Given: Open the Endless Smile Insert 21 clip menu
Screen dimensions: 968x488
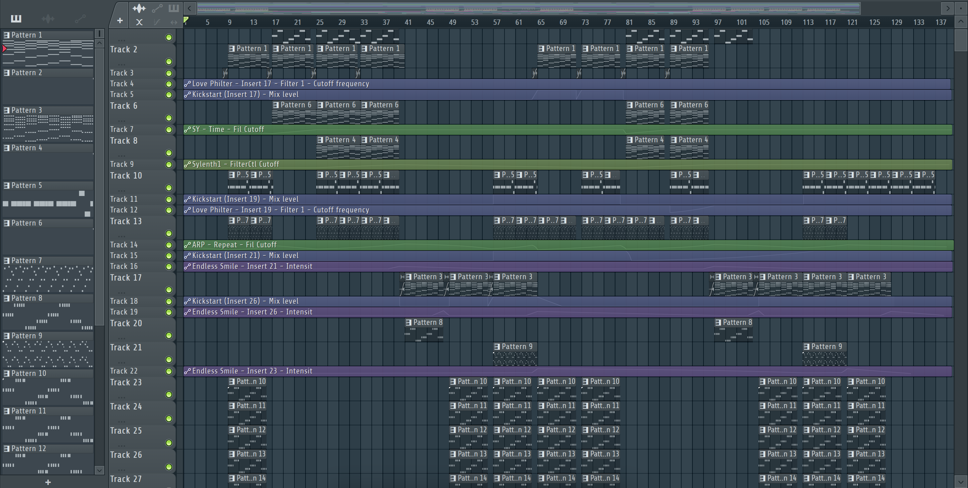Looking at the screenshot, I should [x=188, y=266].
